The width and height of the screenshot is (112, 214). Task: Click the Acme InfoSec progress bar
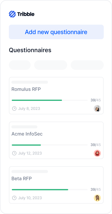coord(50,145)
